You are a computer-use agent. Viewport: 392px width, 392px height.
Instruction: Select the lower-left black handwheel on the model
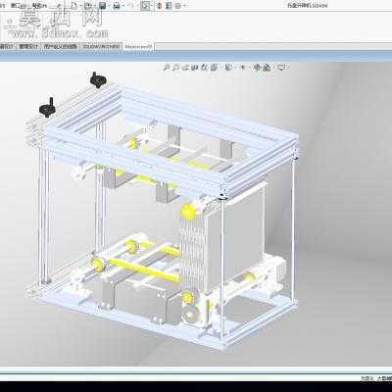click(x=48, y=108)
